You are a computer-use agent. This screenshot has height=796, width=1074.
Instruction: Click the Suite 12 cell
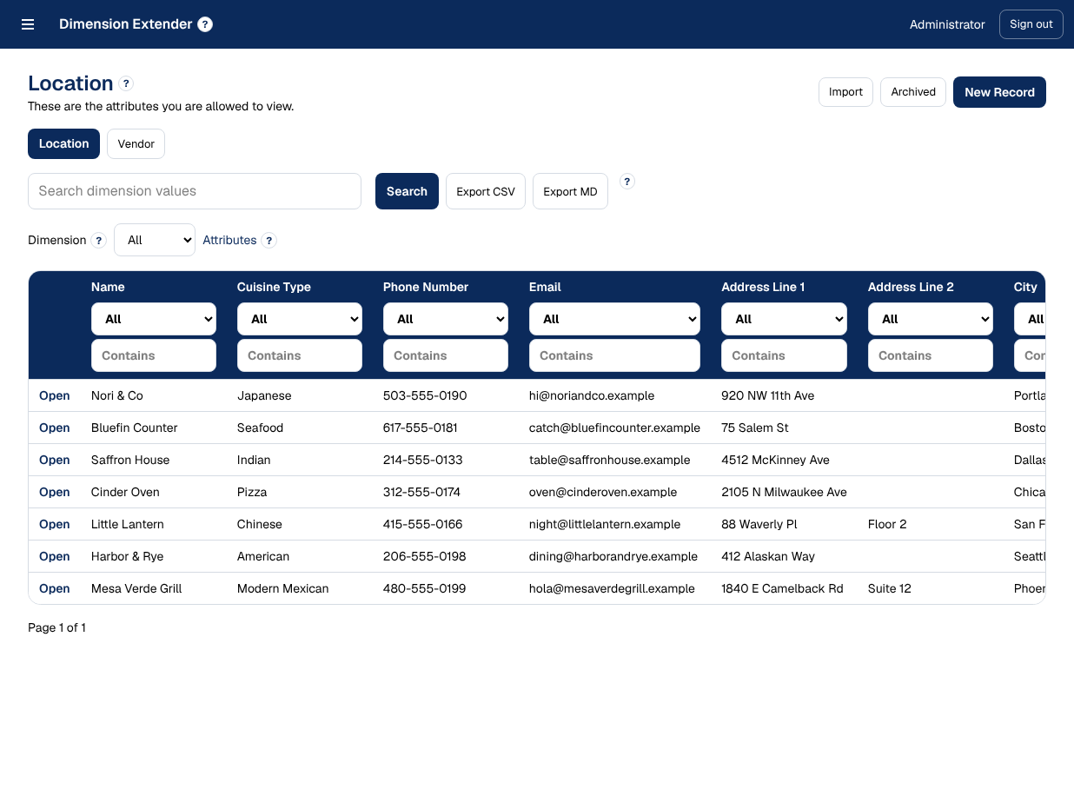(889, 588)
